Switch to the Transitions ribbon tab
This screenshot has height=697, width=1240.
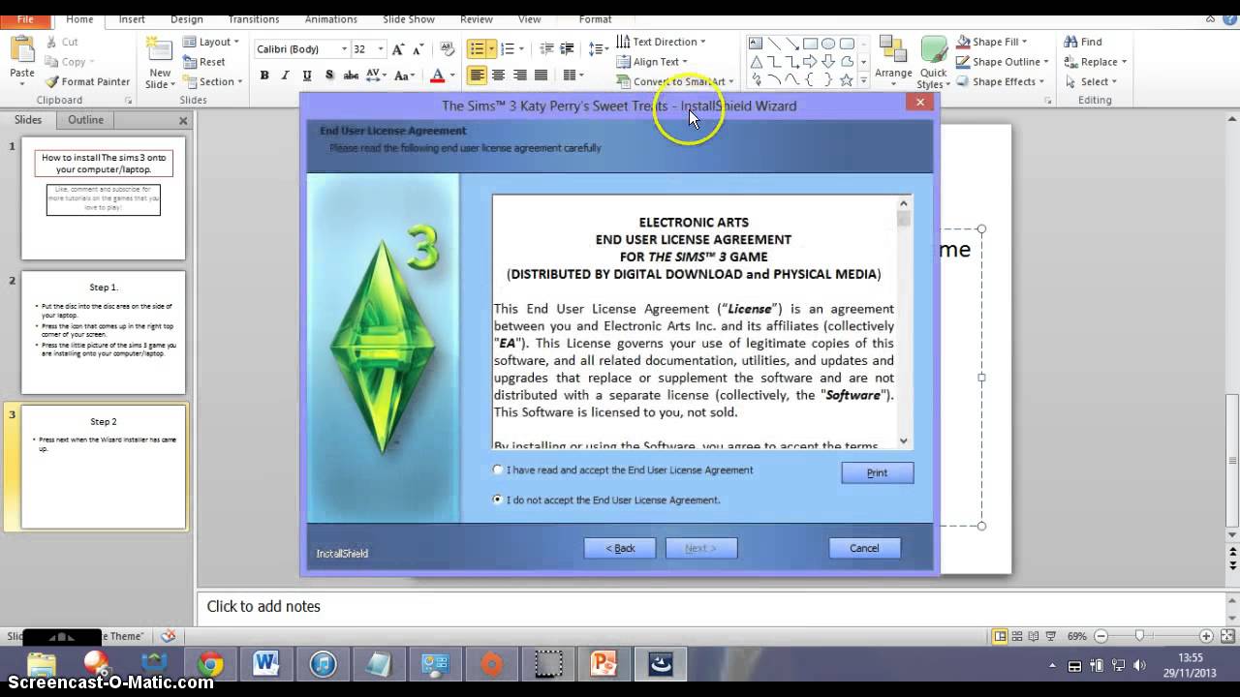click(252, 19)
